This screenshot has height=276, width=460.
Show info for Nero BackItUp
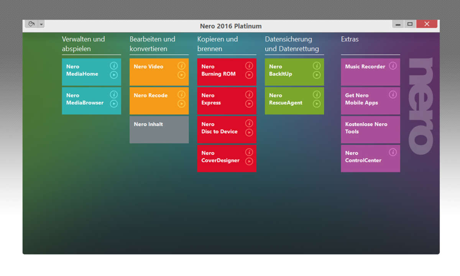[317, 66]
